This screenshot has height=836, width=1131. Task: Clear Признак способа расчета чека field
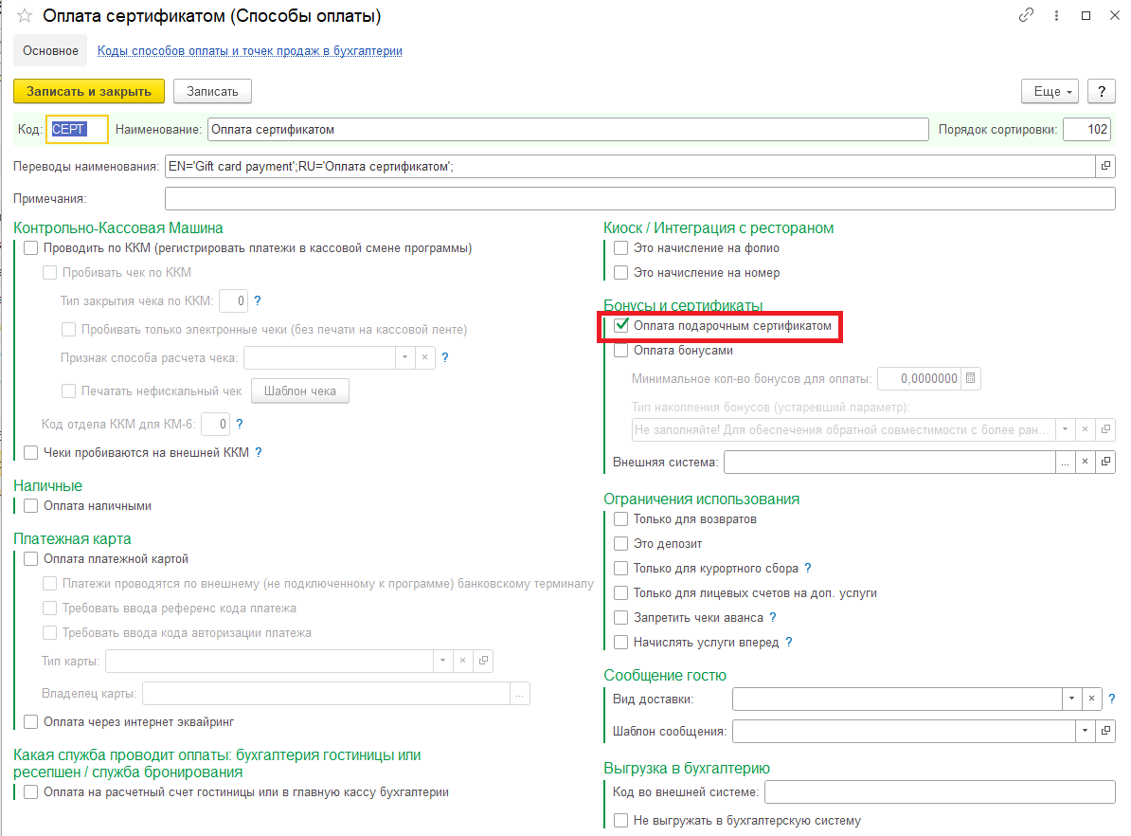click(x=425, y=357)
